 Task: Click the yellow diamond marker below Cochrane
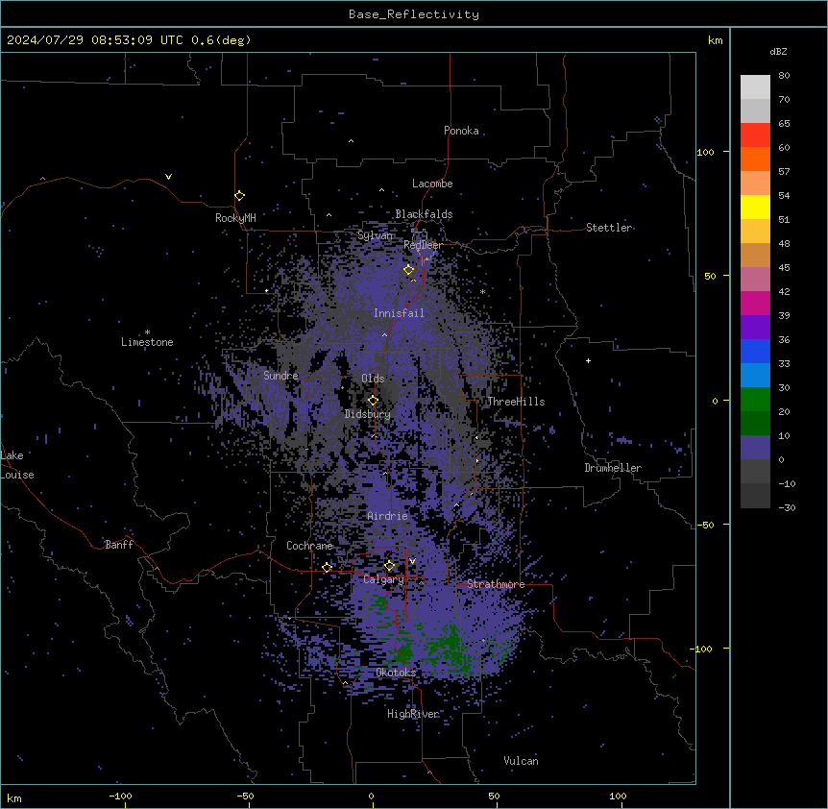click(x=327, y=567)
